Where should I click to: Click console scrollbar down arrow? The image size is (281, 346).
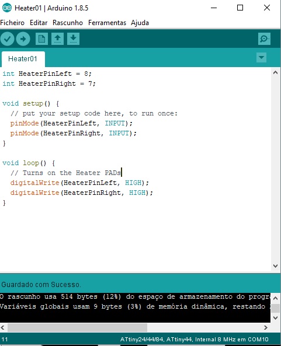click(275, 318)
